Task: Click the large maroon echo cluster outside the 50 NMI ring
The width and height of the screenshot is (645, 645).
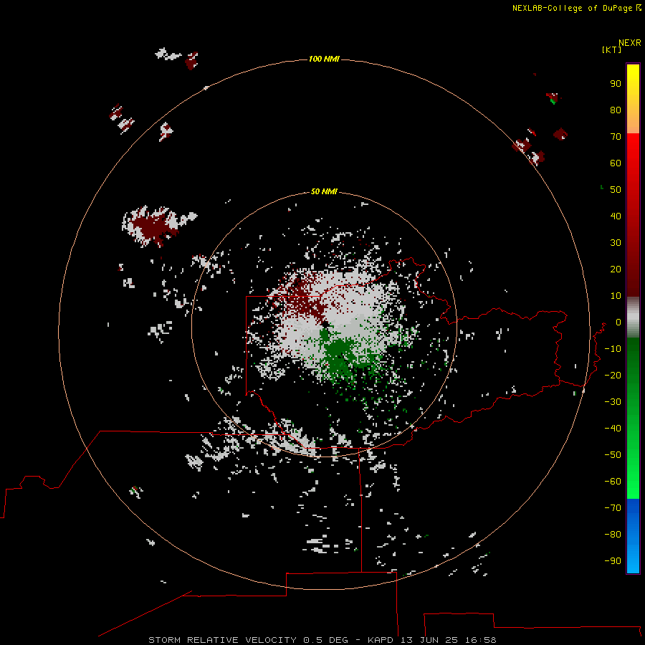Action: 152,226
